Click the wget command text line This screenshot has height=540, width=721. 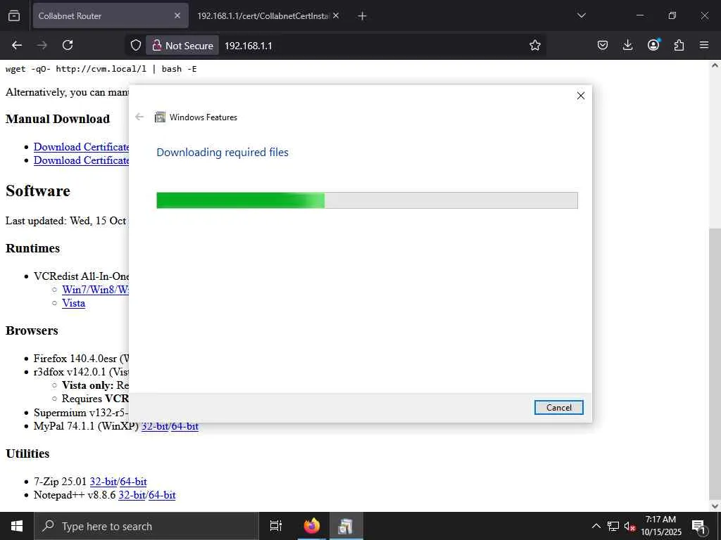(101, 69)
